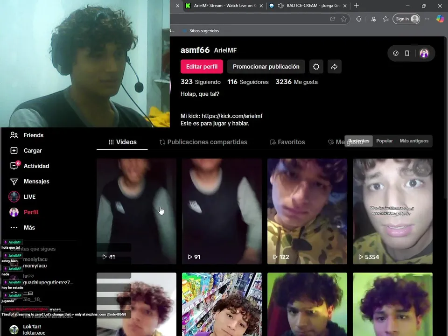Open browser settings and more menu

[x=427, y=19]
